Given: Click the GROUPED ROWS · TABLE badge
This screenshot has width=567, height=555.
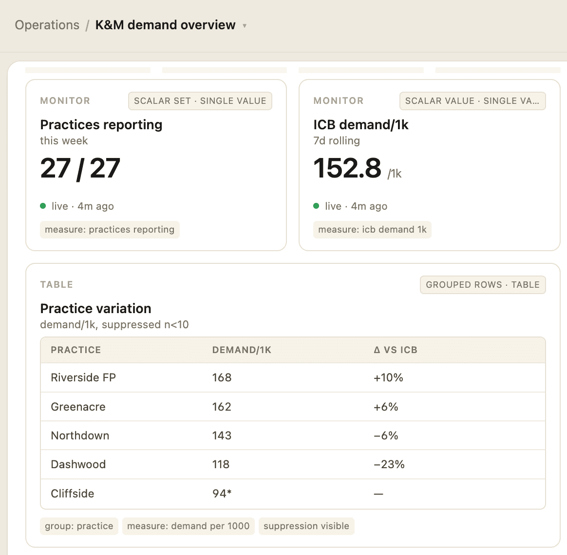Looking at the screenshot, I should pos(483,285).
